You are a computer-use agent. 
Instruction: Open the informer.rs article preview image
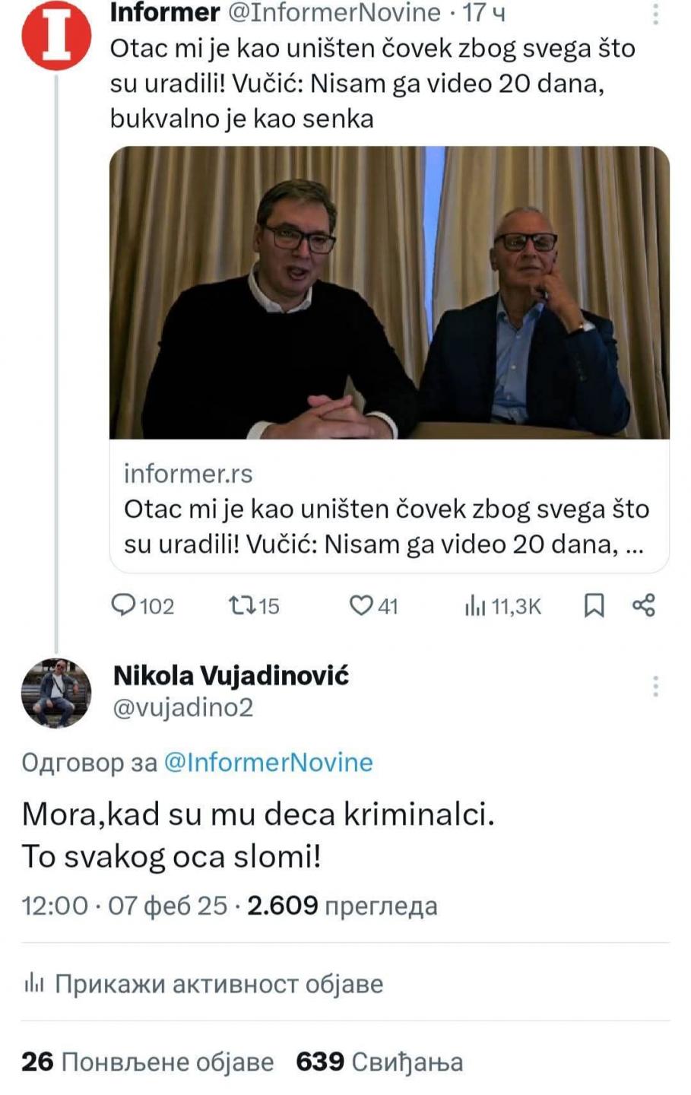point(389,293)
